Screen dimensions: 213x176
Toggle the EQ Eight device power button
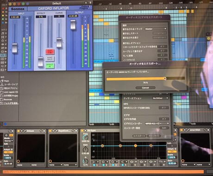tap(82, 131)
